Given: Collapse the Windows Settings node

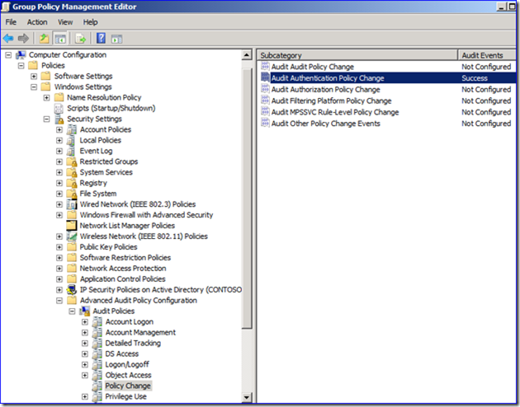Looking at the screenshot, I should [34, 87].
